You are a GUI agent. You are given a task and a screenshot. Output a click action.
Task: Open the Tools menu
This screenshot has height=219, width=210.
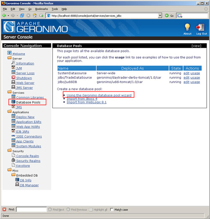coord(55,9)
